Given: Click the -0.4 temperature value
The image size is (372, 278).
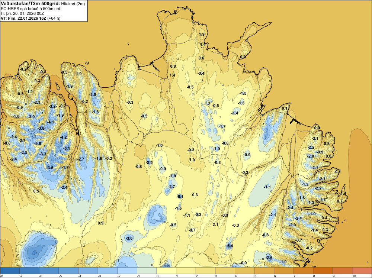Looking at the screenshot, I should coord(201,73).
